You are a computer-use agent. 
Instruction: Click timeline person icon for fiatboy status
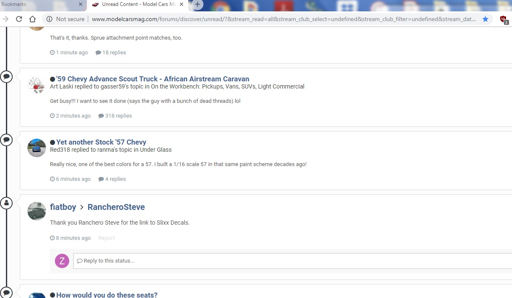[6, 203]
